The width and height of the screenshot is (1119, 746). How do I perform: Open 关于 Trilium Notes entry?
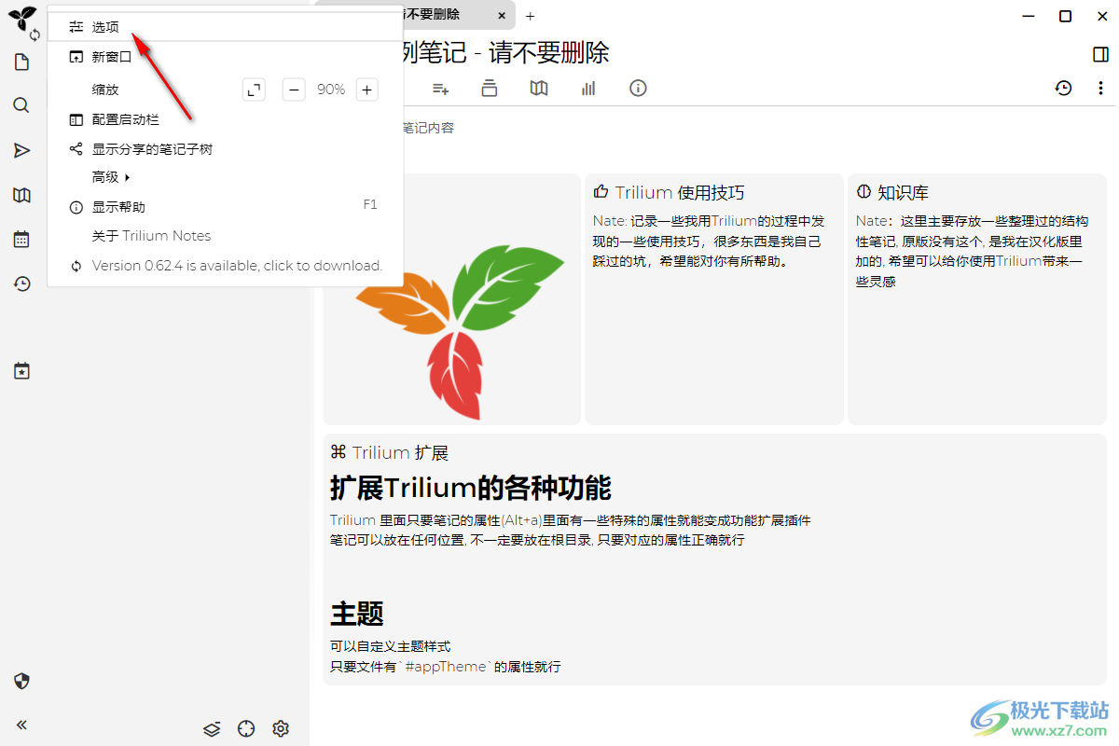226,236
